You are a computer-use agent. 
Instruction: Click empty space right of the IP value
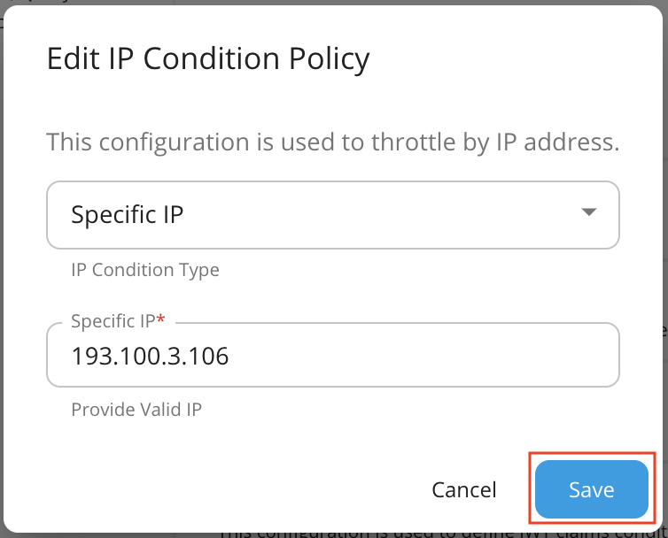(x=425, y=357)
